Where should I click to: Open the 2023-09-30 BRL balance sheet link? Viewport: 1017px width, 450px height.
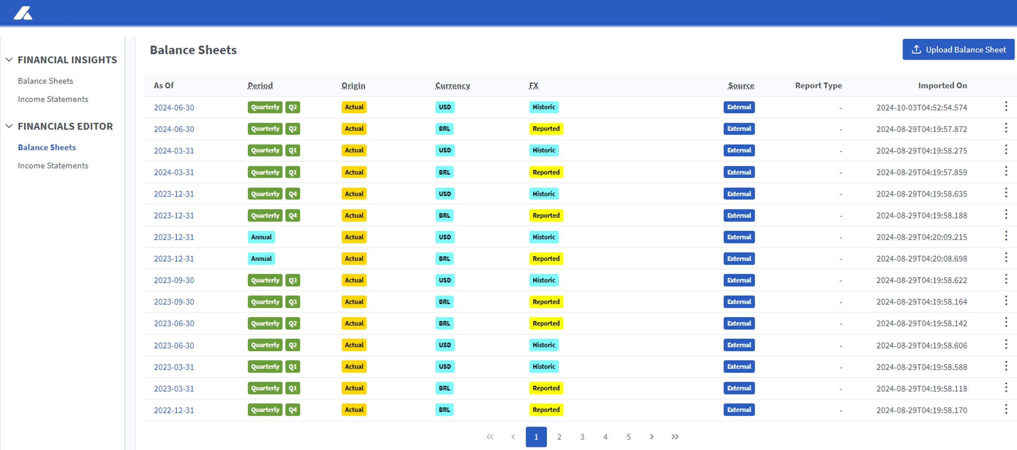[174, 302]
